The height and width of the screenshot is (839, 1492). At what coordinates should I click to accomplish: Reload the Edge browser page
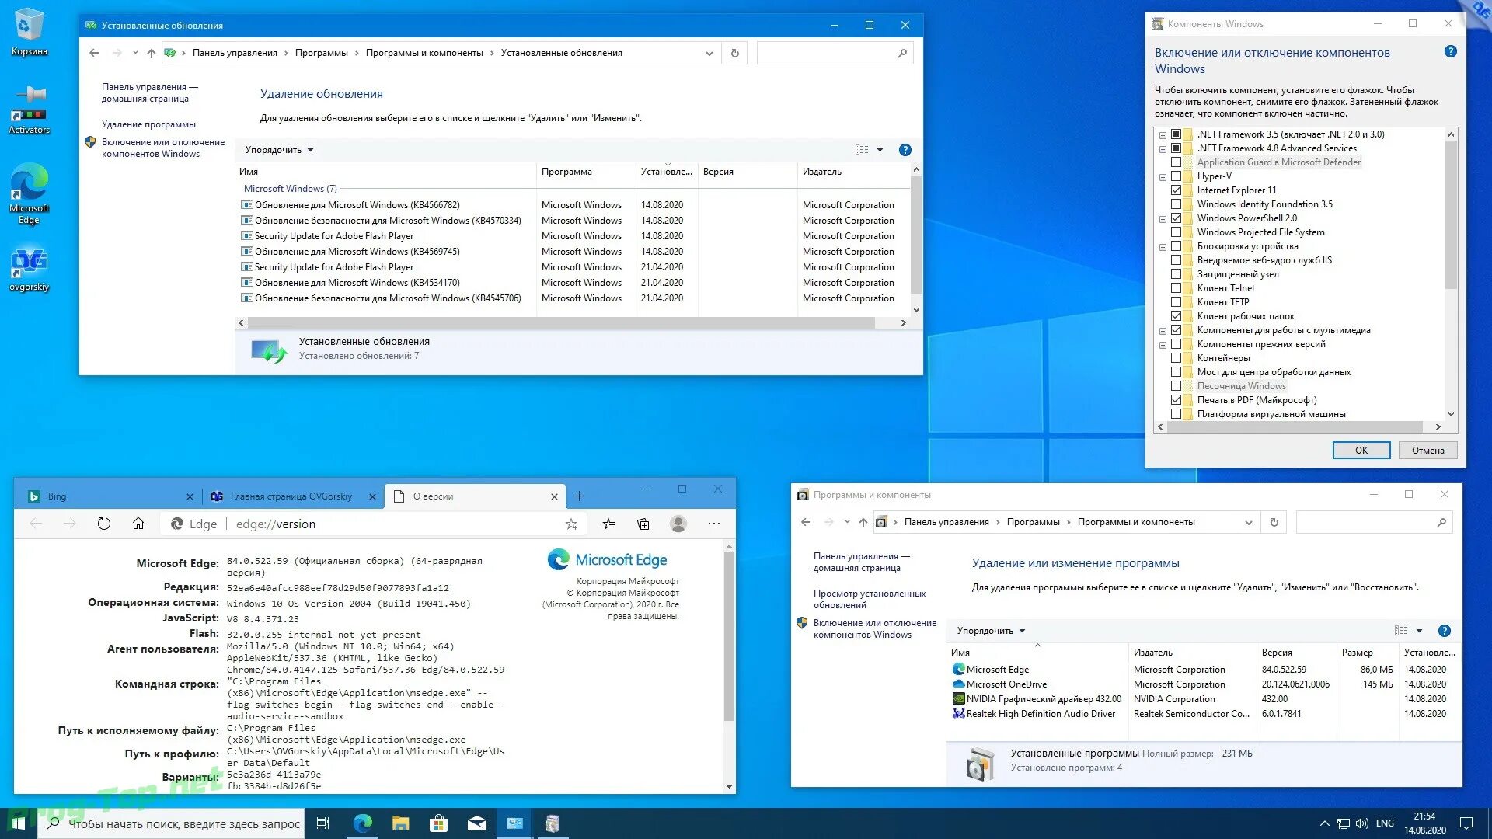click(x=104, y=524)
